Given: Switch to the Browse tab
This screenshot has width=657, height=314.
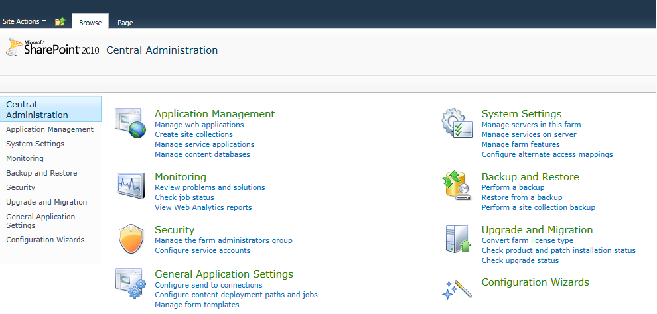Looking at the screenshot, I should point(90,22).
